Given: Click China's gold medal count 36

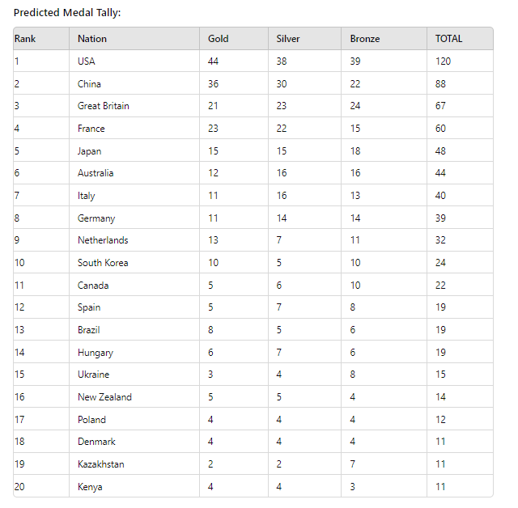Looking at the screenshot, I should click(x=214, y=84).
